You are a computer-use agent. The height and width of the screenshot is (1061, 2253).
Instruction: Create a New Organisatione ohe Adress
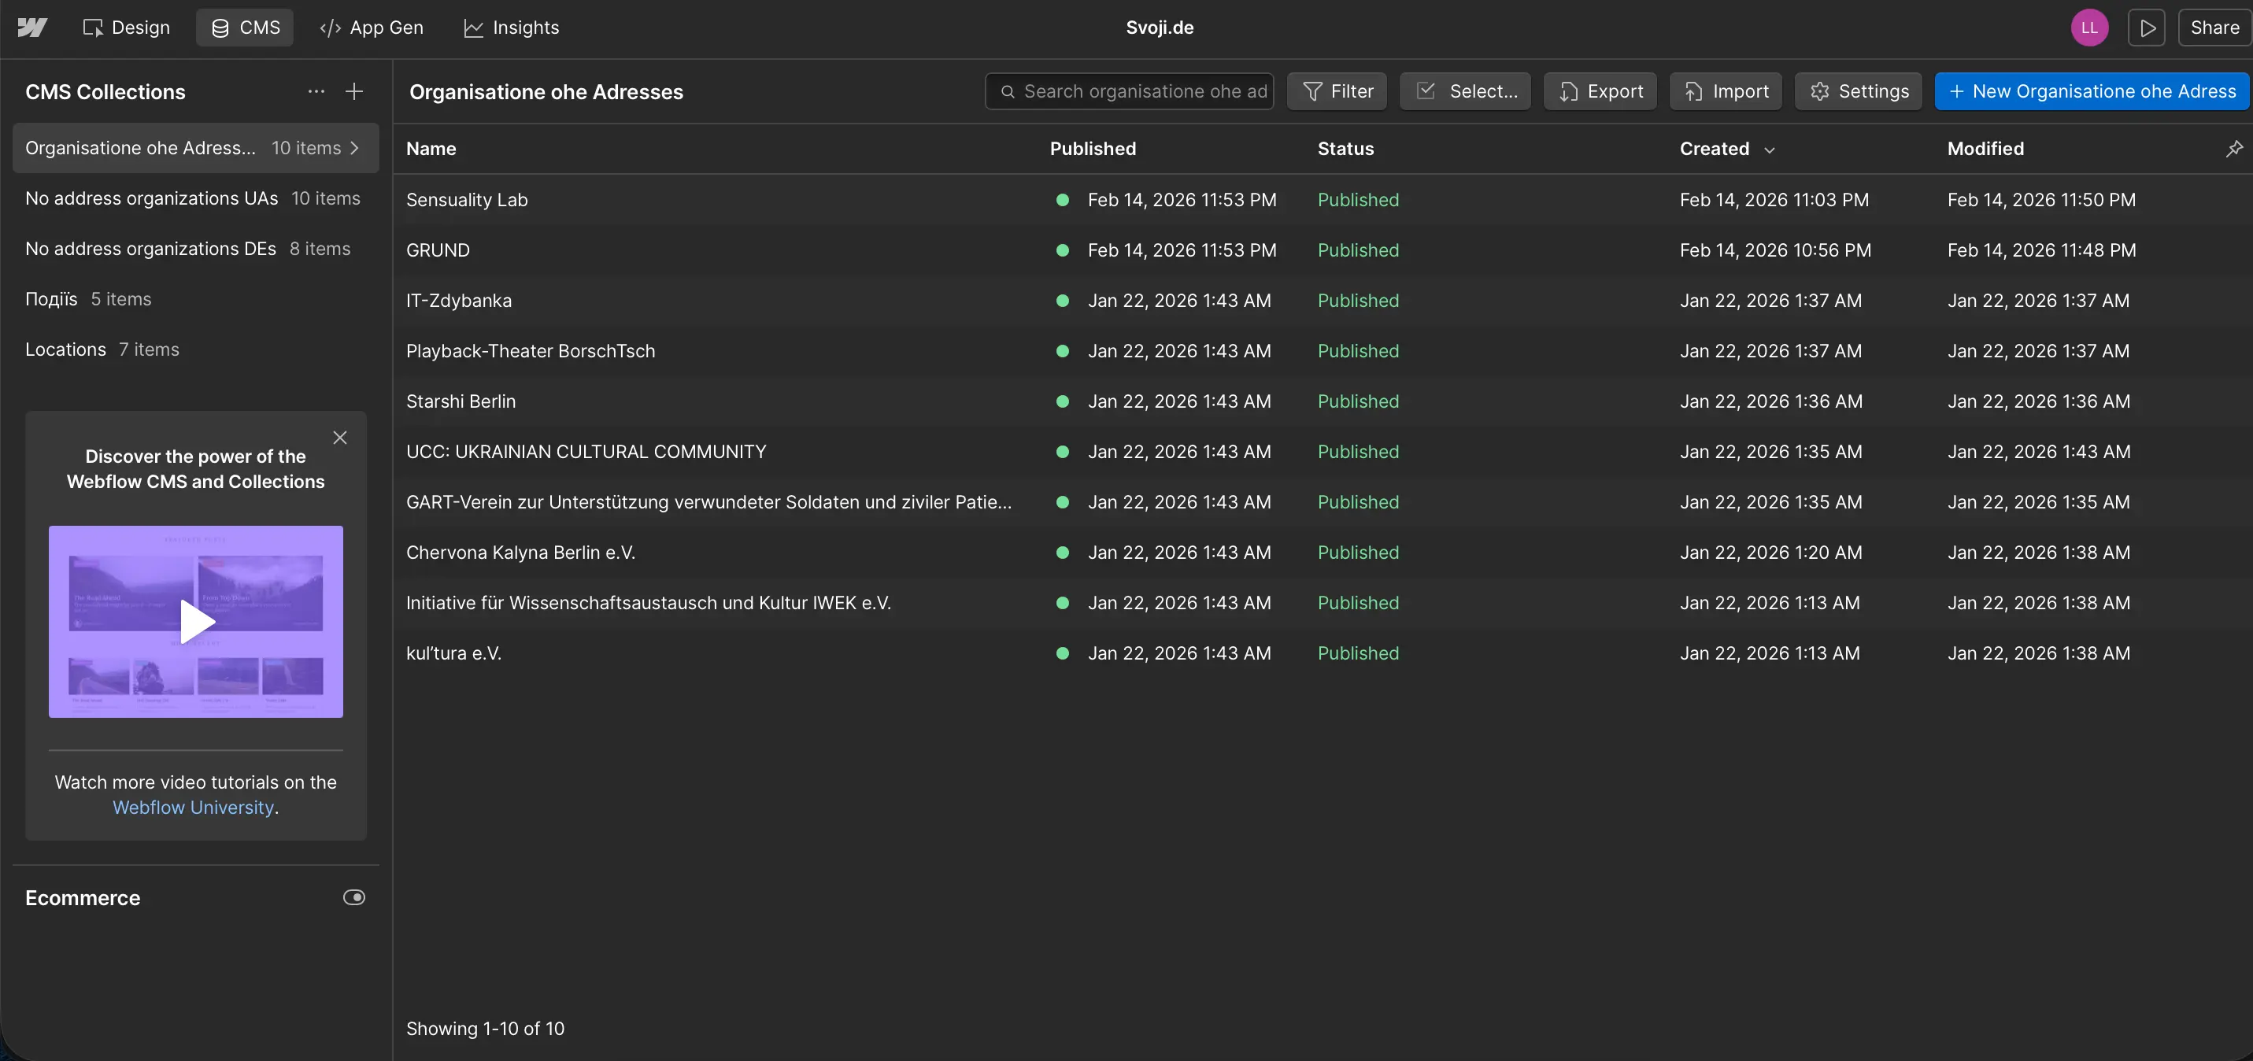tap(2090, 90)
